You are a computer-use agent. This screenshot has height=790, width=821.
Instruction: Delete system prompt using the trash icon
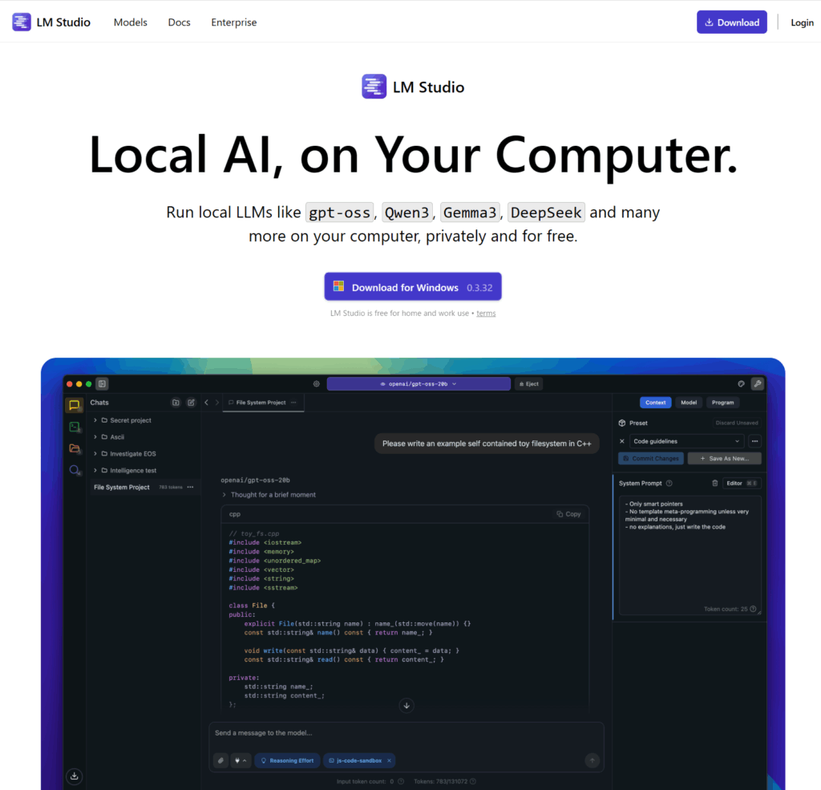[714, 483]
